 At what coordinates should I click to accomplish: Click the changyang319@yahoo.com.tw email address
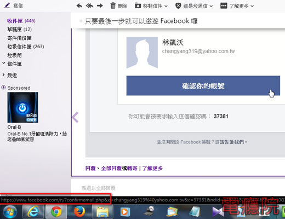tap(198, 51)
